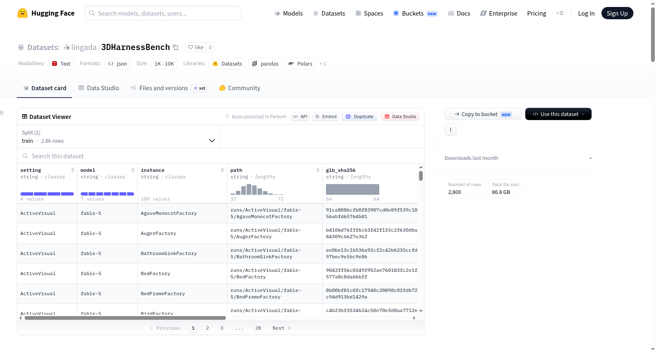The height and width of the screenshot is (353, 656).
Task: Expand the Split train dropdown
Action: click(x=118, y=137)
